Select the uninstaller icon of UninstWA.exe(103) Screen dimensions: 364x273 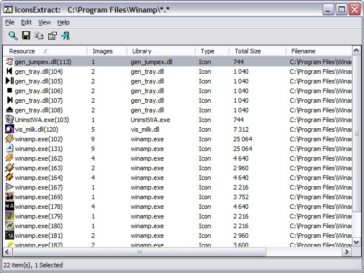coord(10,119)
